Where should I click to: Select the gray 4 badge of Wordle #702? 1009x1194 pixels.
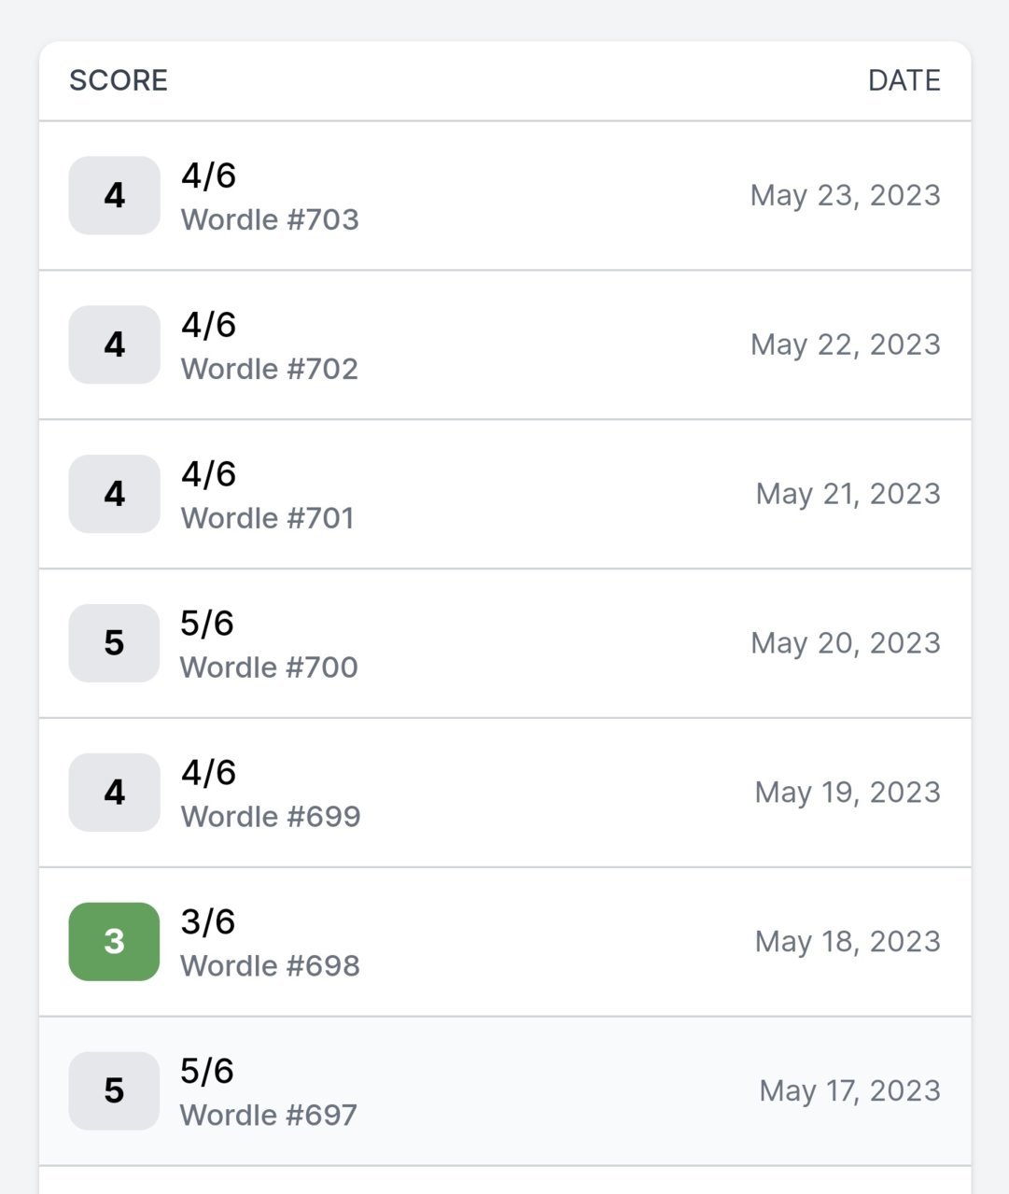click(114, 344)
